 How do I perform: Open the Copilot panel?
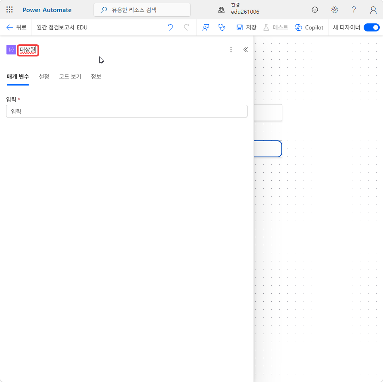(x=309, y=27)
